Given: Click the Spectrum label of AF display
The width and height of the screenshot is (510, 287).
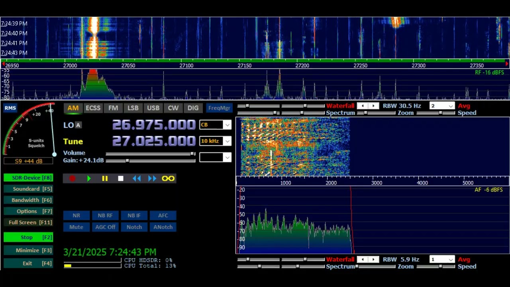Looking at the screenshot, I should (x=341, y=267).
